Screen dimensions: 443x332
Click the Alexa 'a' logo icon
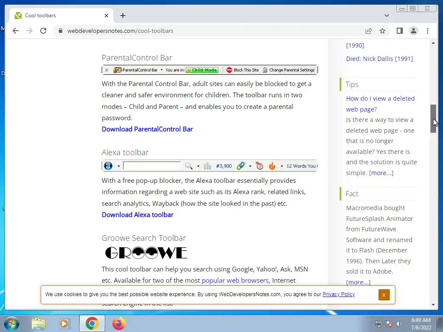tap(108, 166)
